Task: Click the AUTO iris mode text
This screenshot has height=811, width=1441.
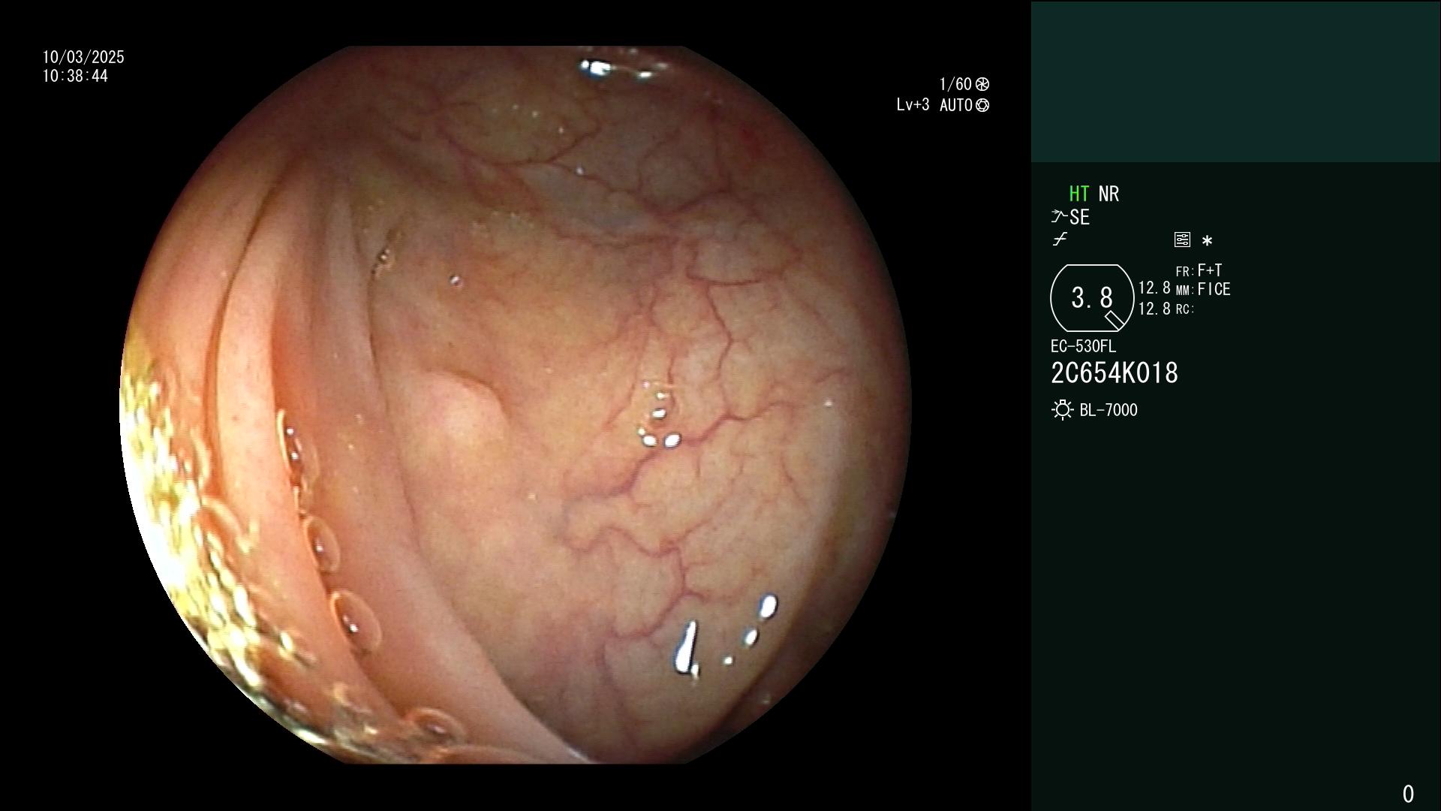Action: 956,105
